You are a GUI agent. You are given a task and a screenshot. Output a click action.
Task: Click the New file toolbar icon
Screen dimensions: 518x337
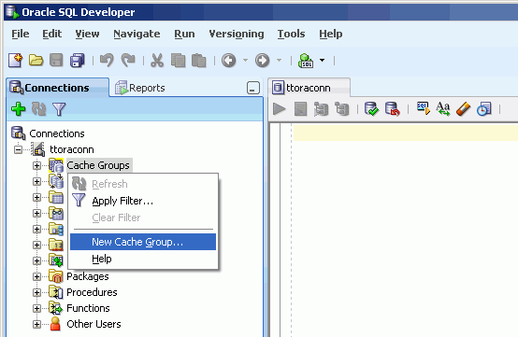click(16, 61)
